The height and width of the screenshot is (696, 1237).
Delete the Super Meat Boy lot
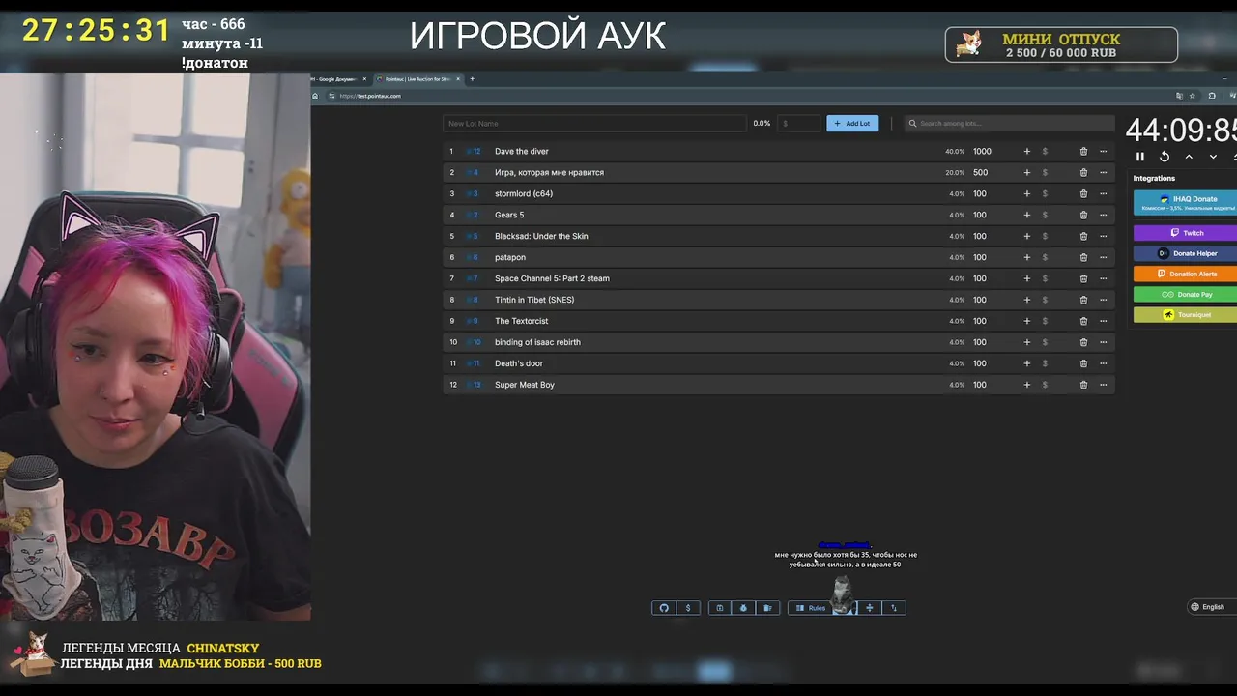(1083, 386)
